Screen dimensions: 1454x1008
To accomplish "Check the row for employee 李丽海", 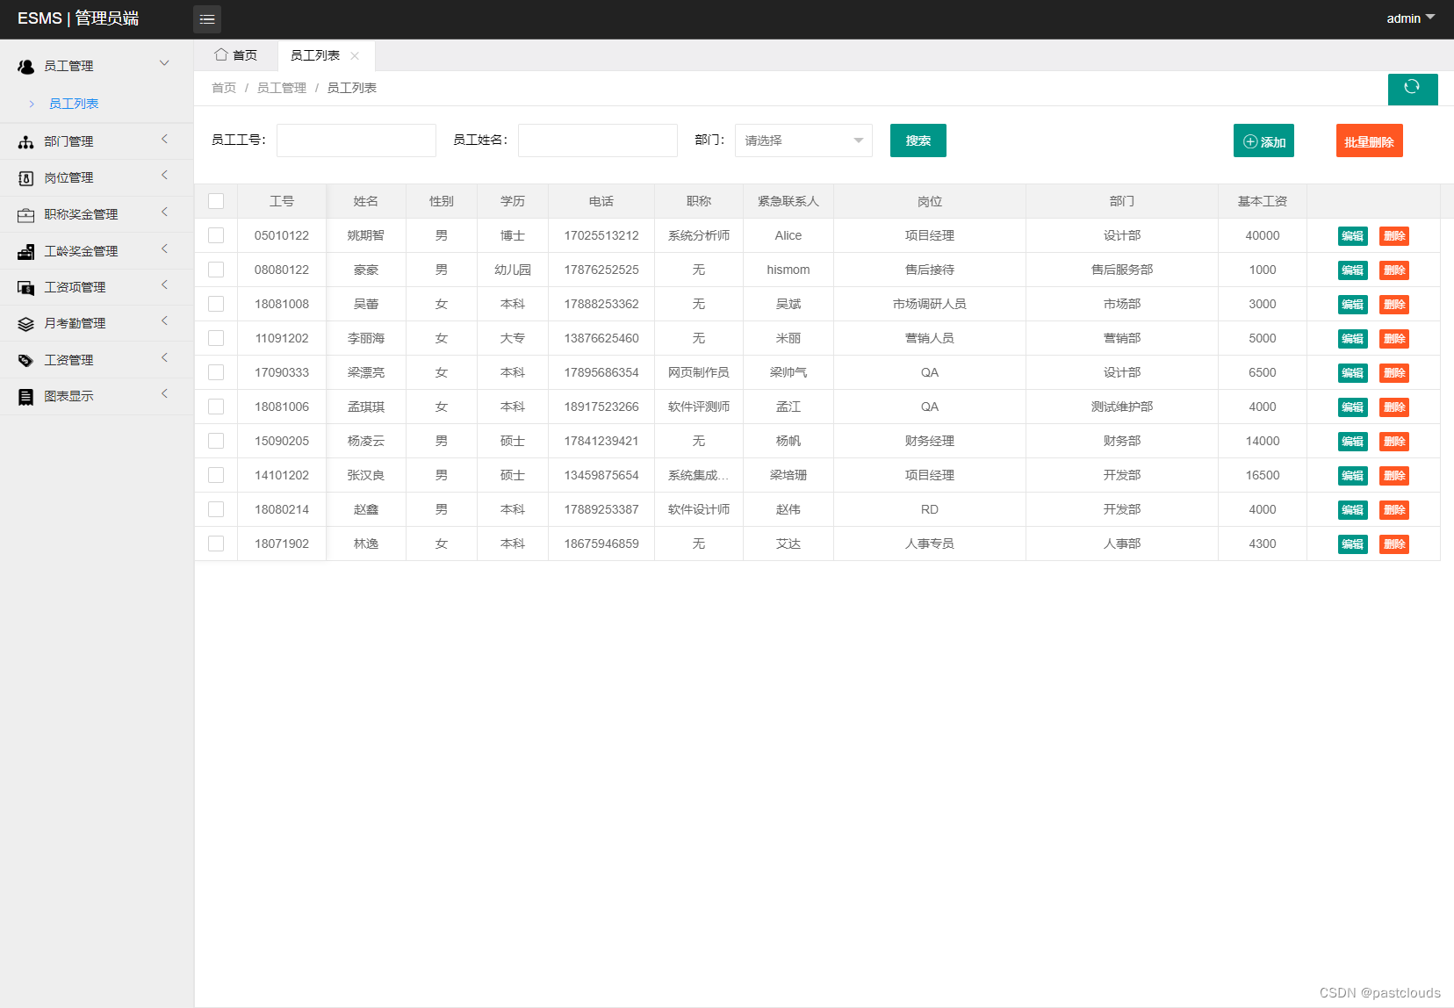I will pyautogui.click(x=216, y=338).
